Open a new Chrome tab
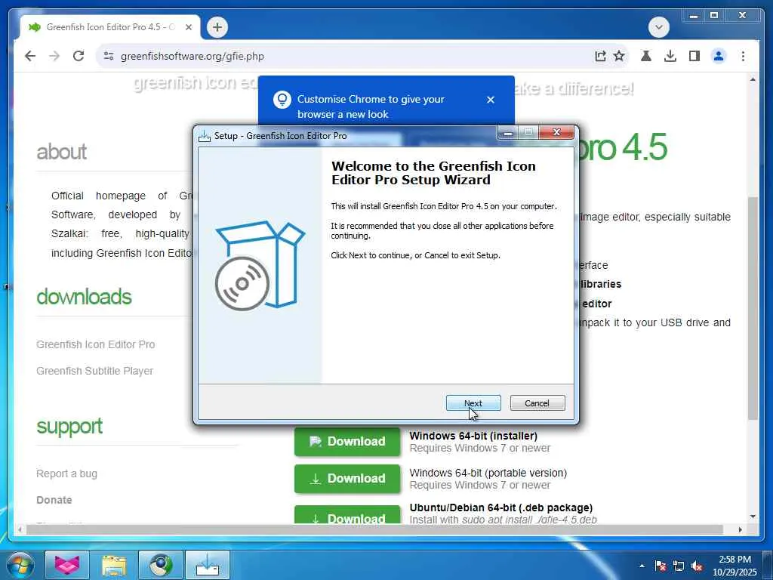The image size is (773, 580). 217,27
